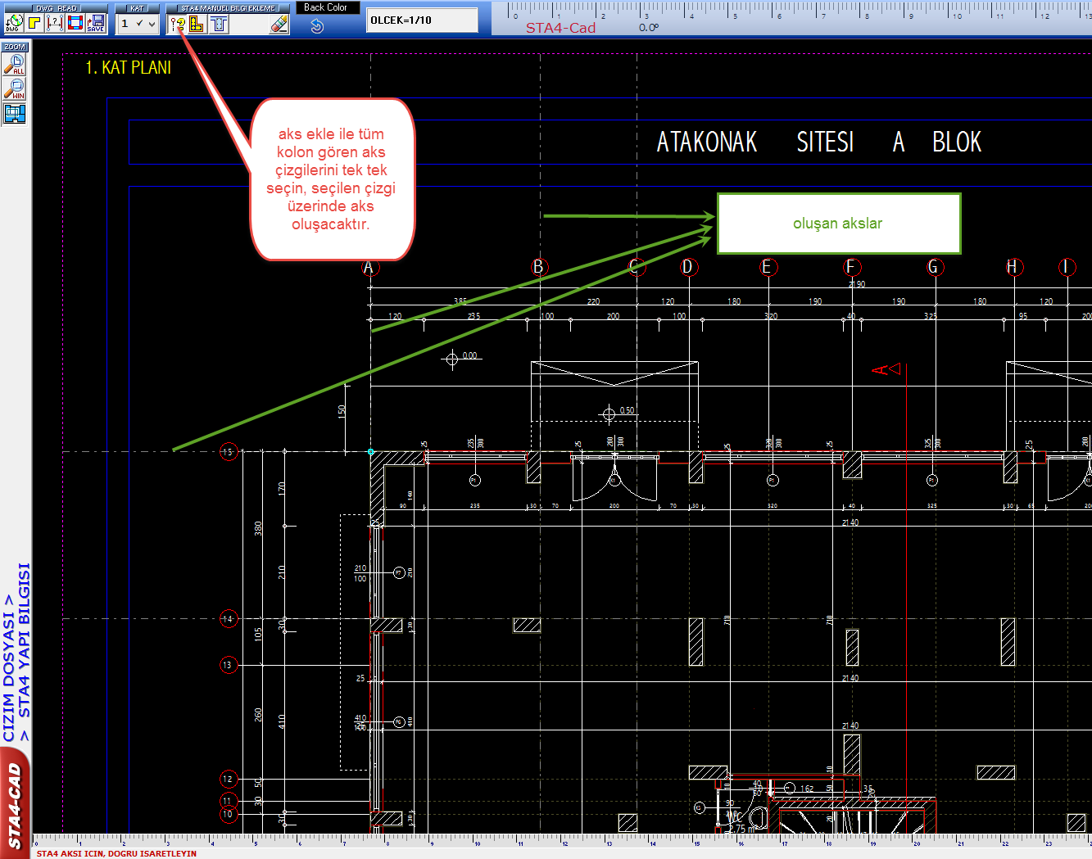Activate the eraser tool

[x=279, y=25]
